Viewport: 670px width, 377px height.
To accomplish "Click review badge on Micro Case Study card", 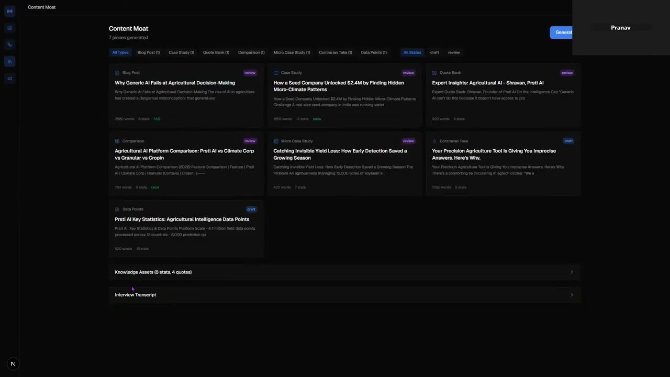I will 409,141.
